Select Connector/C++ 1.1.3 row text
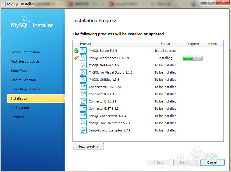This screenshot has width=231, height=172. click(104, 94)
